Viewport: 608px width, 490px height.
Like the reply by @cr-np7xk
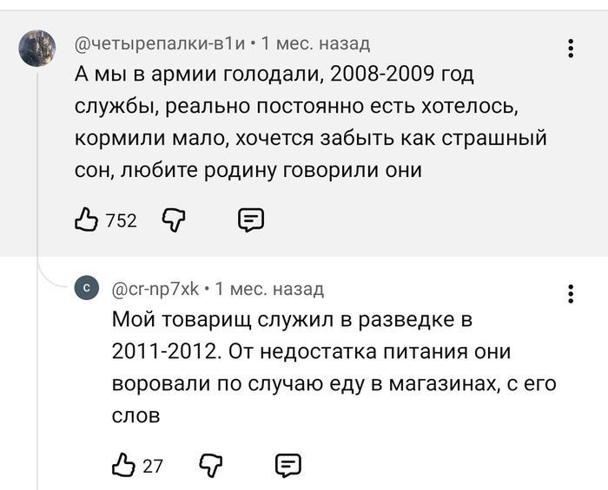[x=124, y=466]
